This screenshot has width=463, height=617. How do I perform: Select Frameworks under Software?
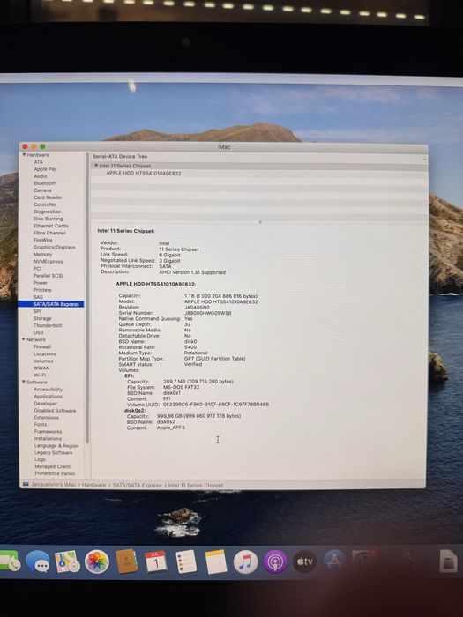tap(48, 431)
